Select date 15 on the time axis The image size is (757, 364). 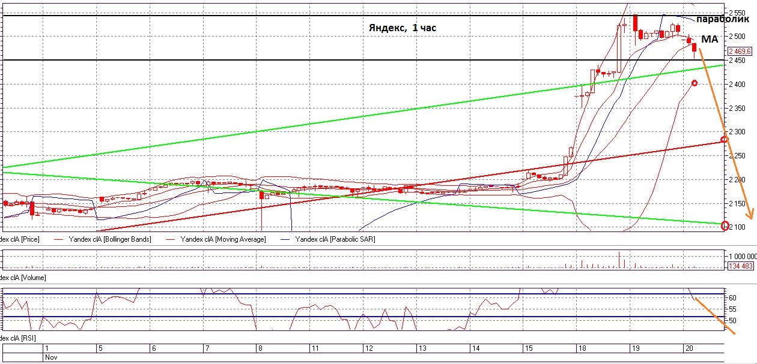(x=528, y=348)
